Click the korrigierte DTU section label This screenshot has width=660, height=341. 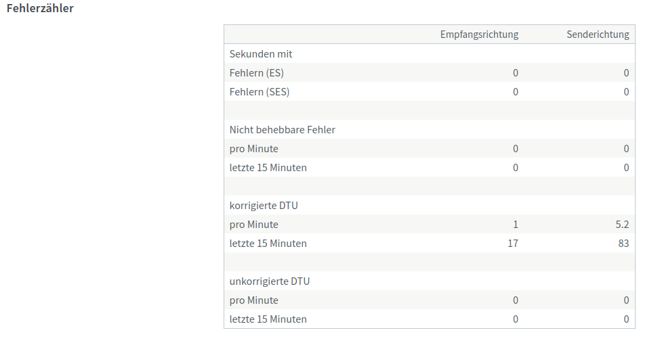(x=264, y=205)
